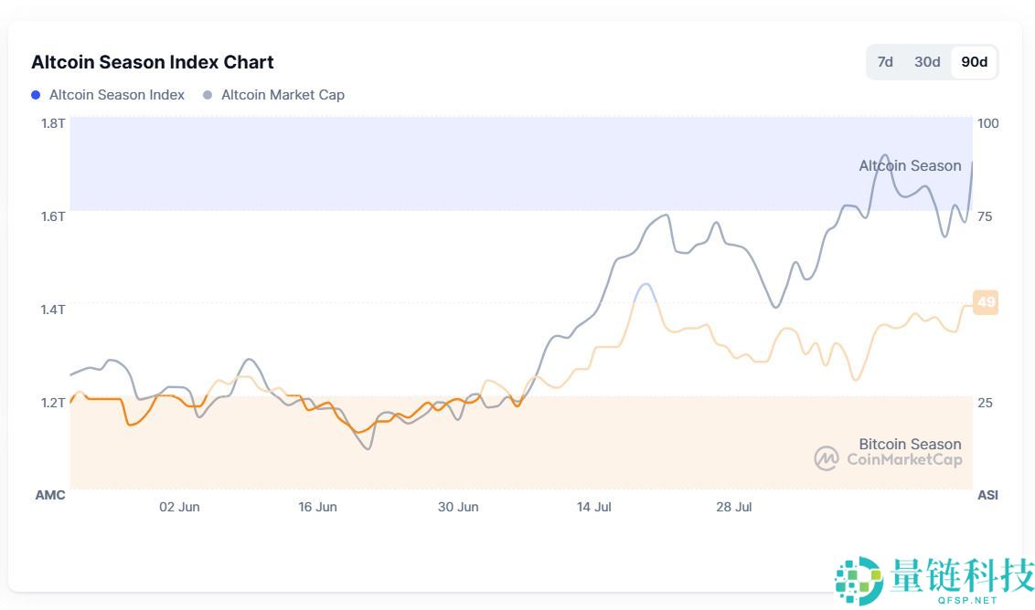
Task: Click the green logo icon beside 量链科技
Action: point(859,580)
